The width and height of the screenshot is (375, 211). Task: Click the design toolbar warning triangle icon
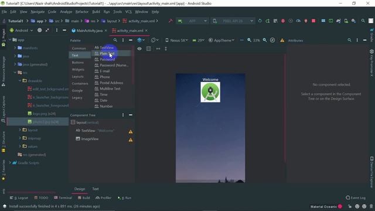[282, 40]
